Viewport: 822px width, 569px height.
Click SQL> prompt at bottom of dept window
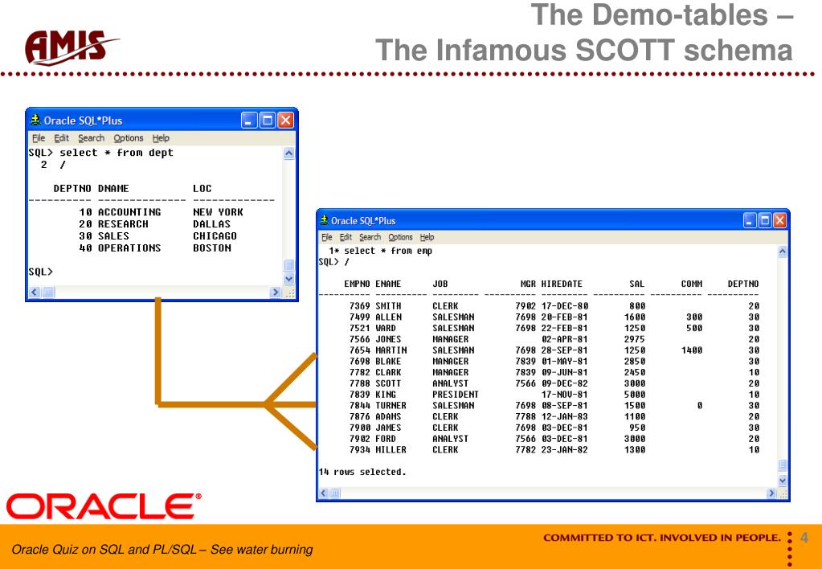click(x=41, y=272)
